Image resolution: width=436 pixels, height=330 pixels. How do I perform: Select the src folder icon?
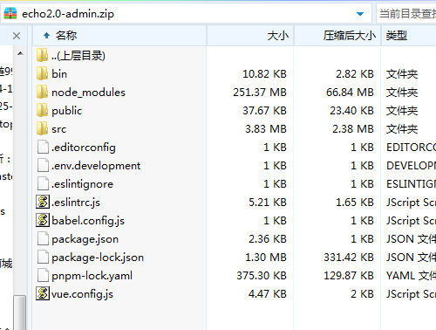[43, 128]
